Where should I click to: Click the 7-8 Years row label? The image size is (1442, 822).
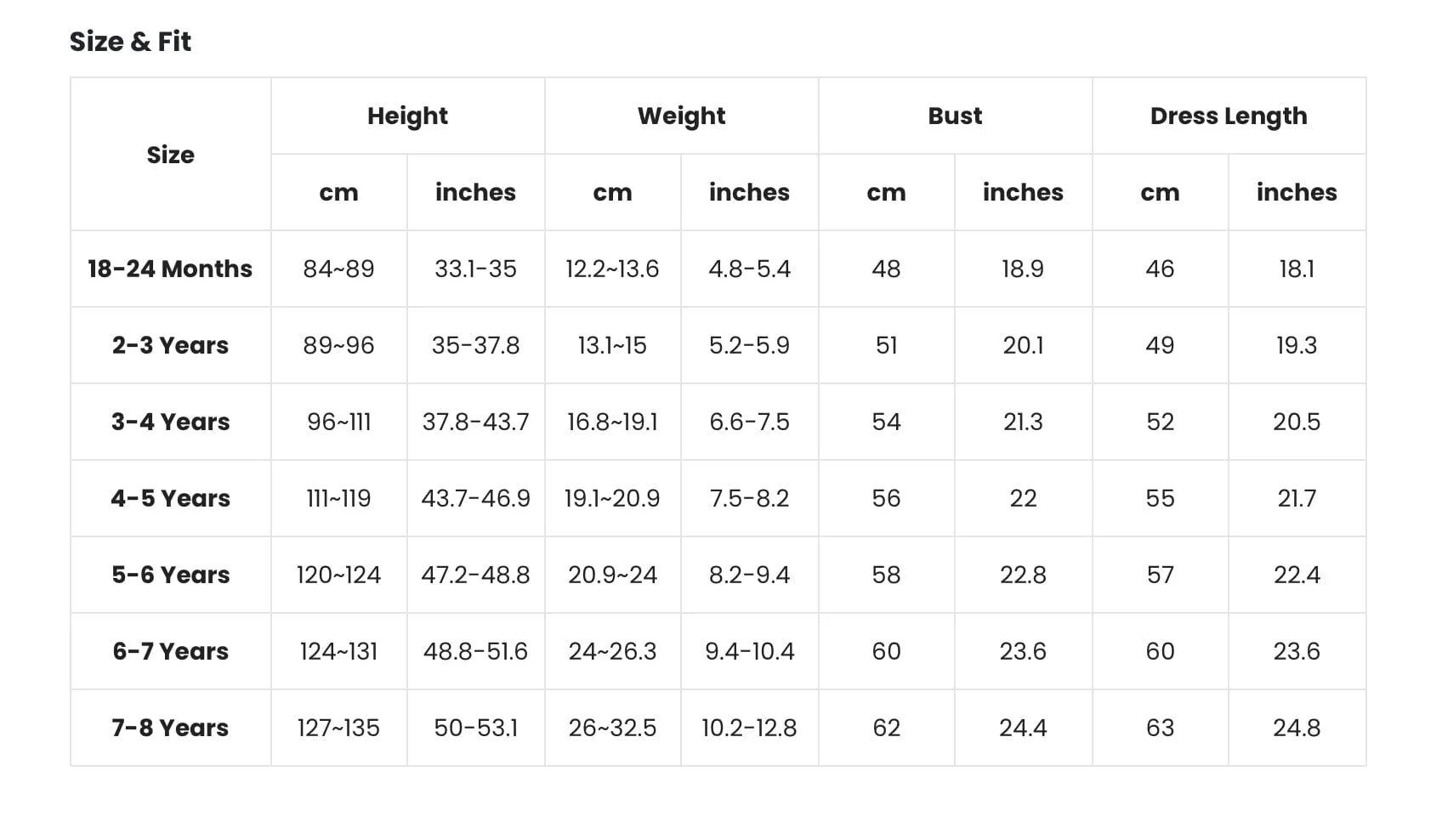170,728
